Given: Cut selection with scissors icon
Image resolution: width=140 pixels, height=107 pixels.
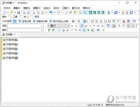Looking at the screenshot, I should click(x=34, y=12).
